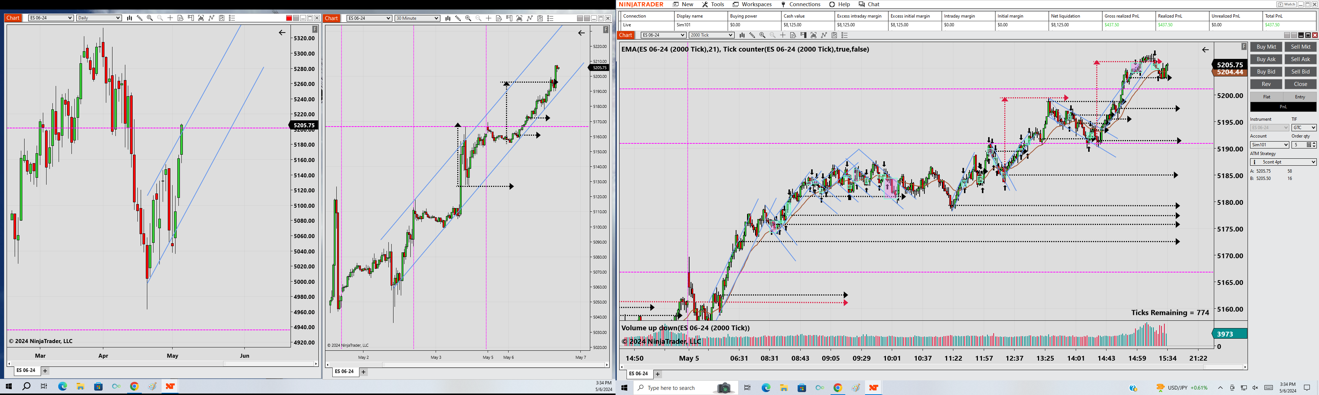Open the ES 06-24 instrument dropdown in the Daily chart
This screenshot has height=395, width=1319.
coord(51,18)
